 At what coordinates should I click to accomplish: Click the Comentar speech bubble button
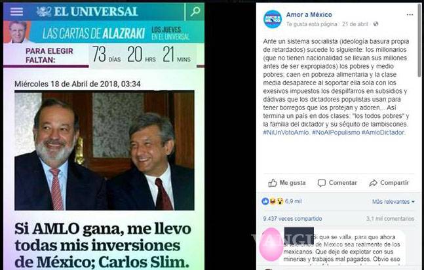337,183
